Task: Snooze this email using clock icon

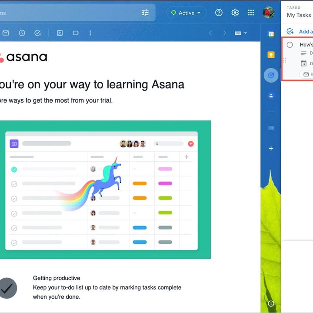Action: (22, 33)
